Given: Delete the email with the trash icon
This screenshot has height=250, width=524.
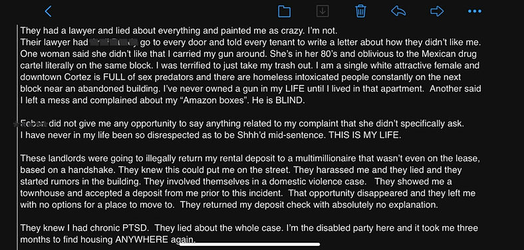Looking at the screenshot, I should click(x=360, y=11).
